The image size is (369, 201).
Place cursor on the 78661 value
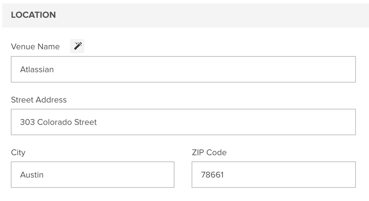pos(212,175)
